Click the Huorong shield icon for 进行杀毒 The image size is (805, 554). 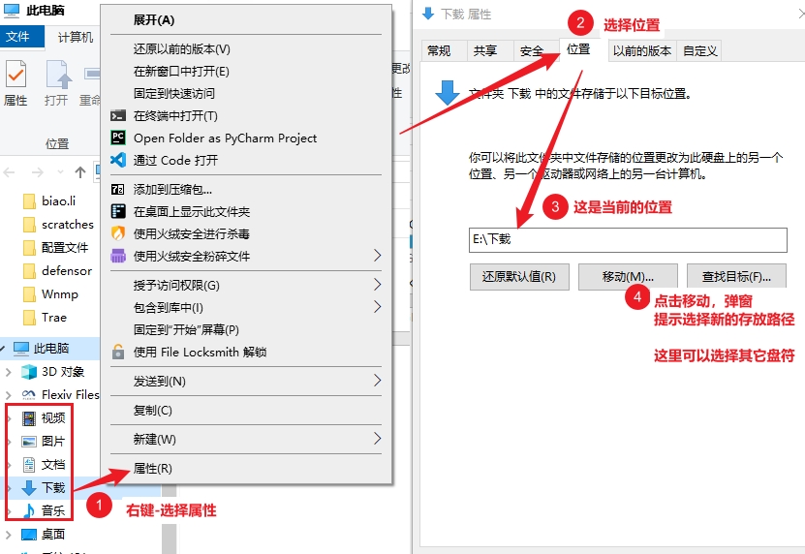[118, 233]
